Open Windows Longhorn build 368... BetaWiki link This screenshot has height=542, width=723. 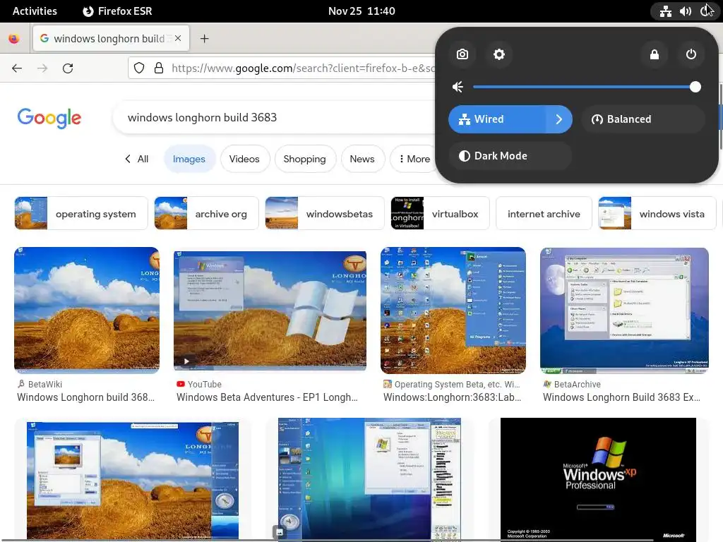tap(85, 397)
